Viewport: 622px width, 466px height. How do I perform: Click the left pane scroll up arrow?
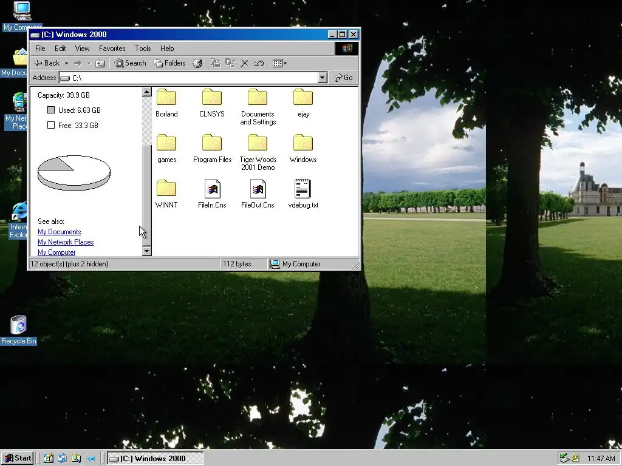point(147,92)
